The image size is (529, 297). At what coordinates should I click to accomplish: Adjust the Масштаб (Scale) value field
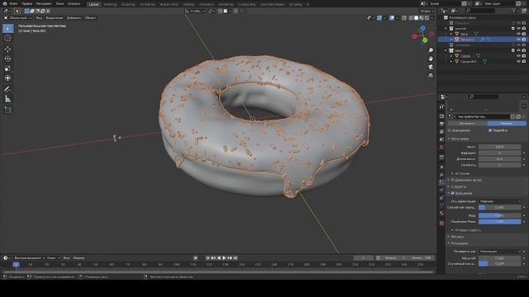[x=499, y=258]
